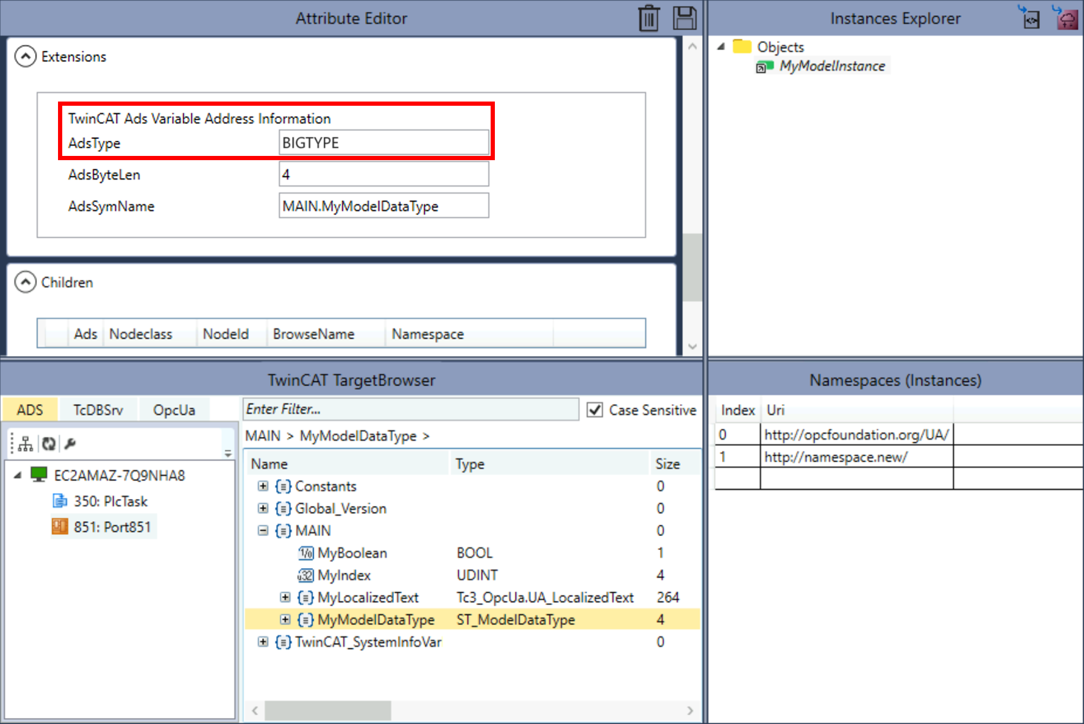Click the Uri column header in Namespaces
1084x724 pixels.
click(856, 410)
